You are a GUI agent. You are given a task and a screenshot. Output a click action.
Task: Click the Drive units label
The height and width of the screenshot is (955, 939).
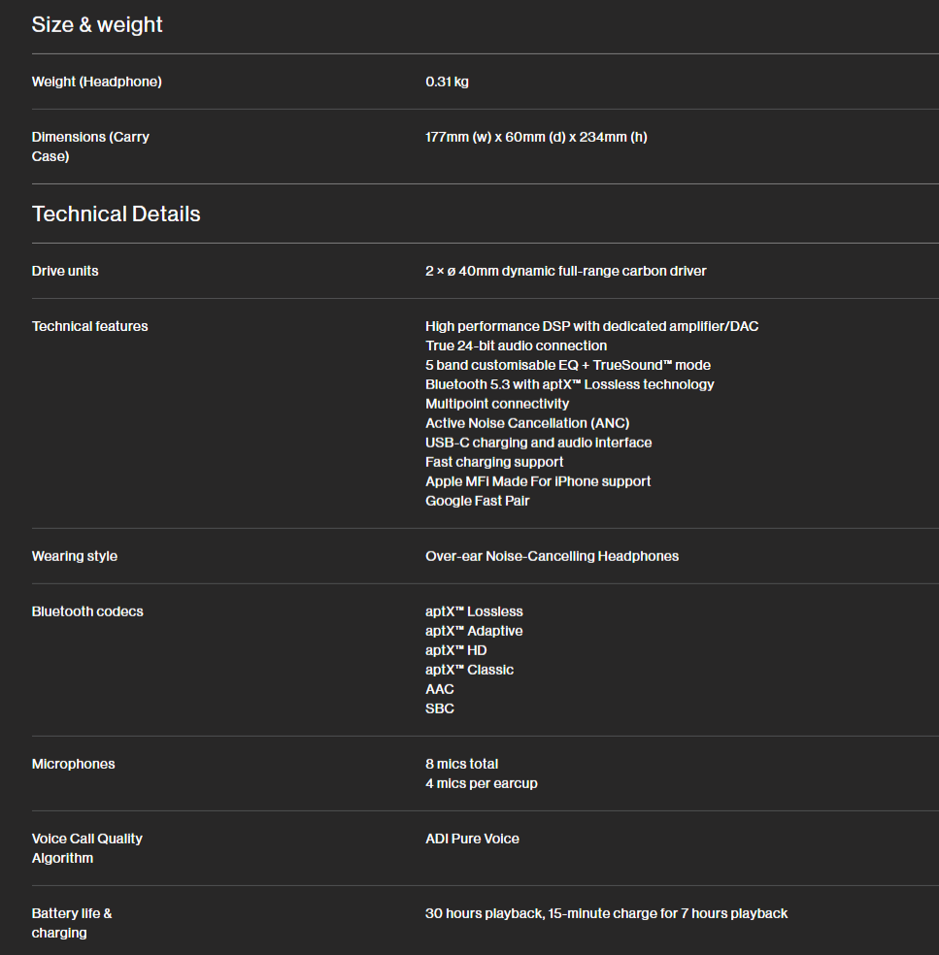pos(65,271)
